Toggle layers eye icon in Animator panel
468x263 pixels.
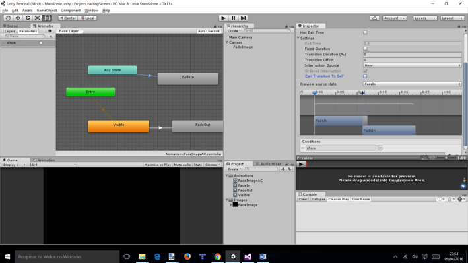click(x=50, y=31)
